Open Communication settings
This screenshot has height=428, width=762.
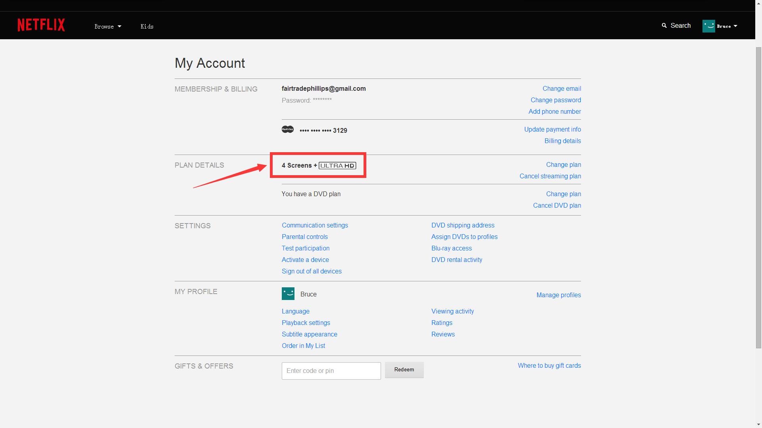point(315,225)
